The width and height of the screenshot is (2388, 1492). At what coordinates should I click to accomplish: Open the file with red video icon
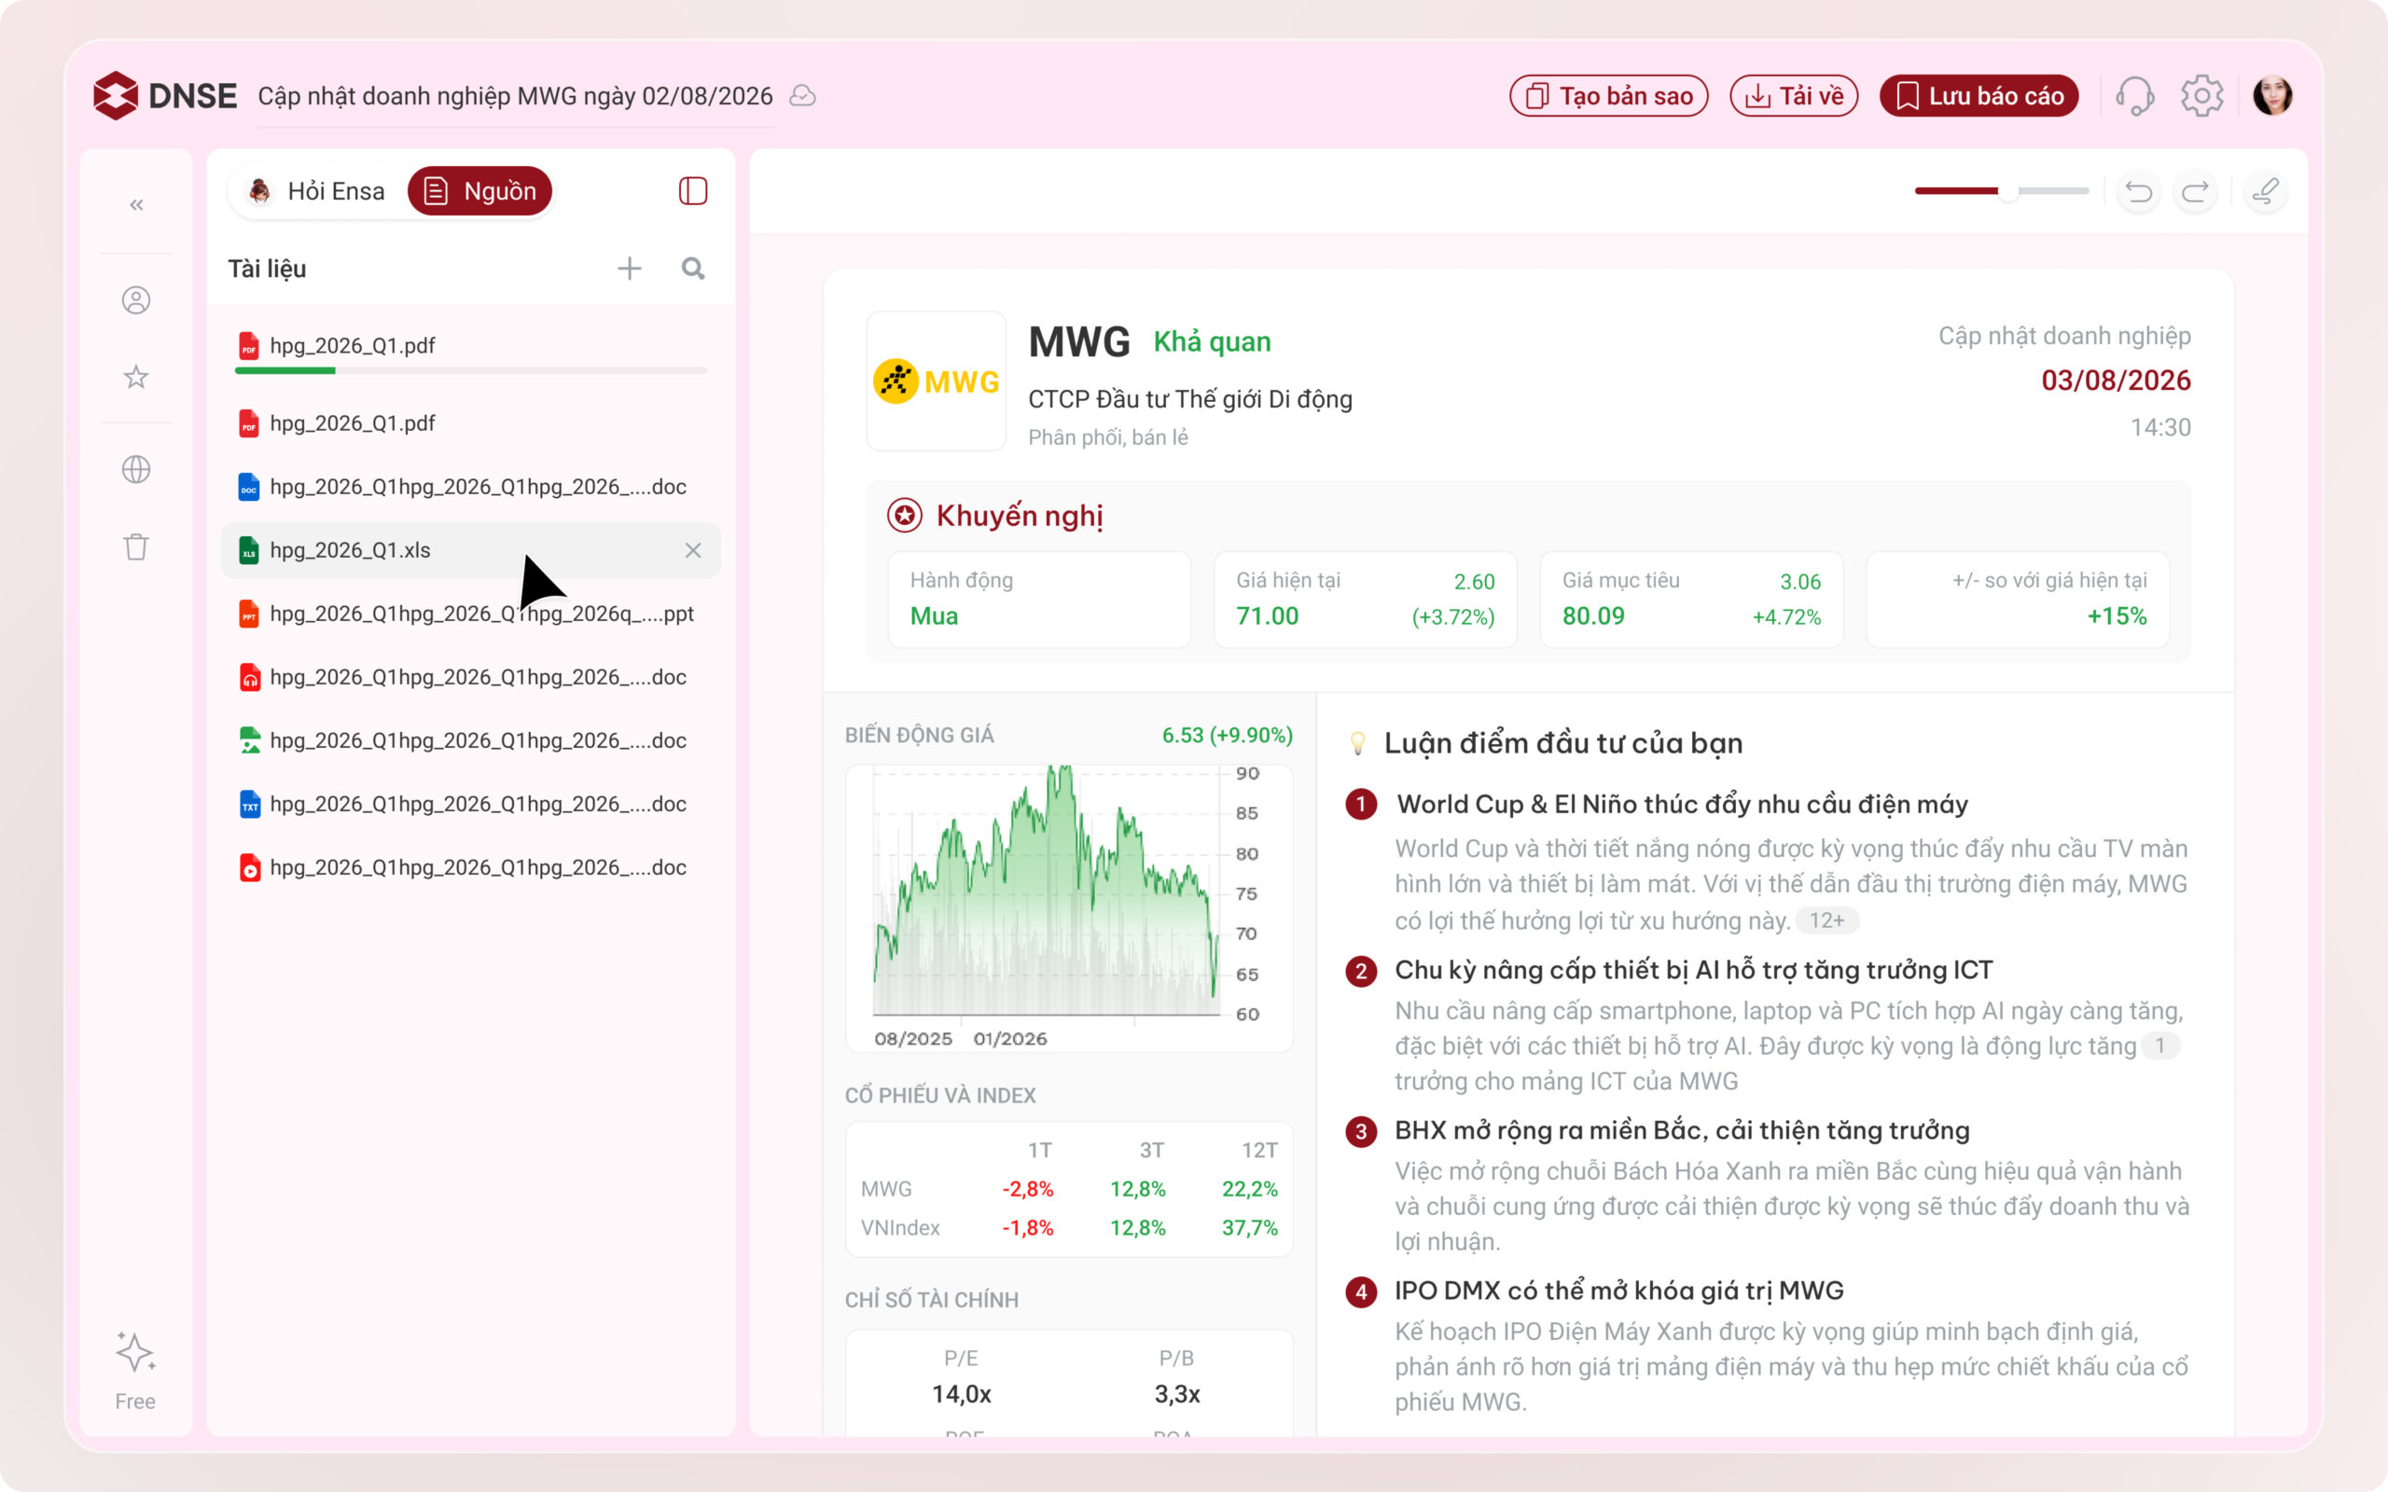471,867
